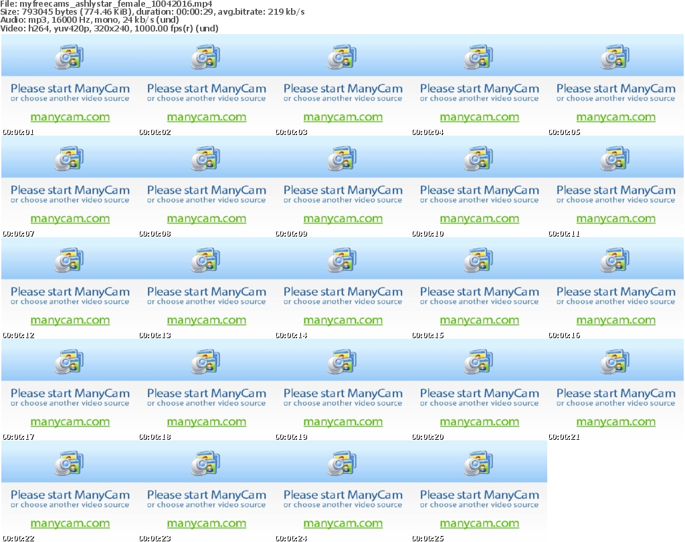Open manycam.com link in frame 00:00:18
Screen dimensions: 685x542
(x=207, y=422)
